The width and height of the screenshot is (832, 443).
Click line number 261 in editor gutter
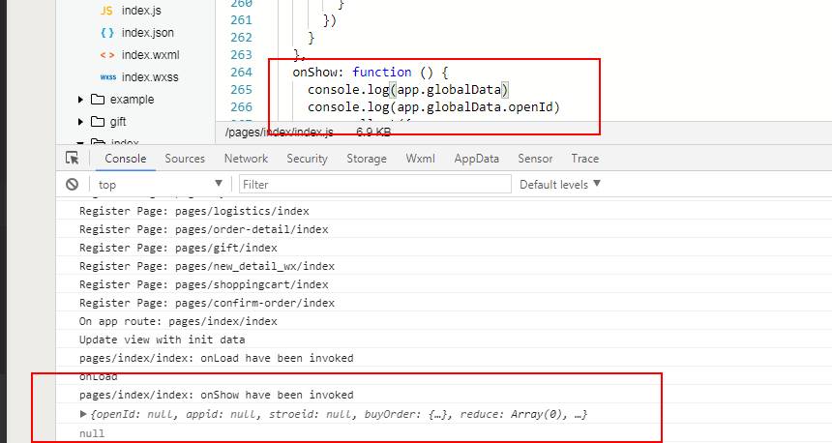click(242, 20)
